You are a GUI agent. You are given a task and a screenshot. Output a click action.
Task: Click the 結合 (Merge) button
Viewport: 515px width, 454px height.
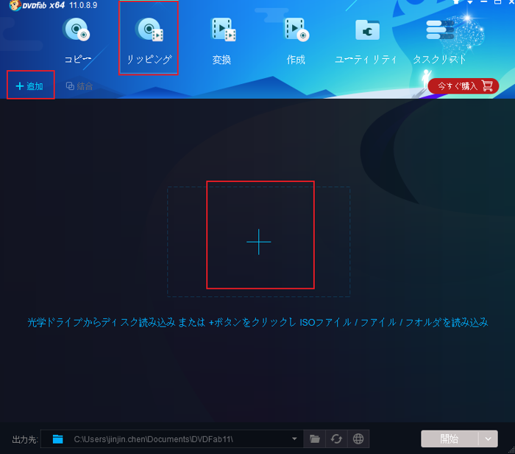79,86
